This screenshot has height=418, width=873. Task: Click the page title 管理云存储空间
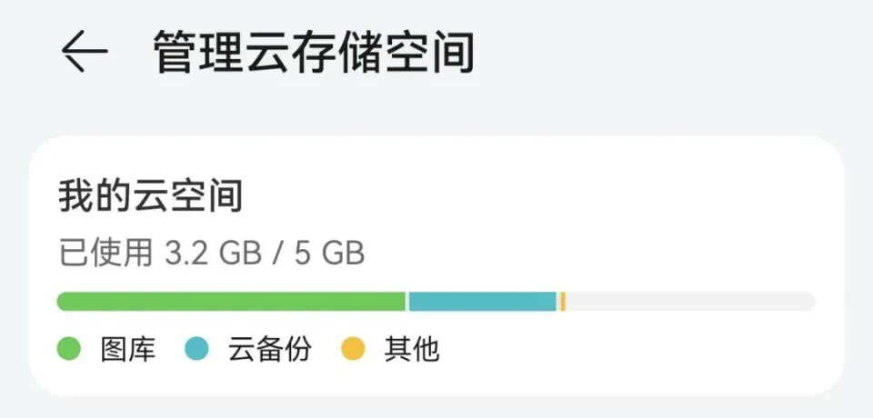[x=314, y=52]
